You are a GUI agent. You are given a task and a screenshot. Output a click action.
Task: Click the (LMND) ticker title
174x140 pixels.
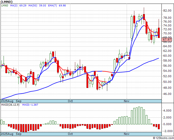coord(6,2)
